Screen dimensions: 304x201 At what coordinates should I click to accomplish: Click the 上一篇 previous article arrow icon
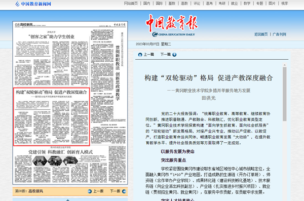click(x=140, y=55)
